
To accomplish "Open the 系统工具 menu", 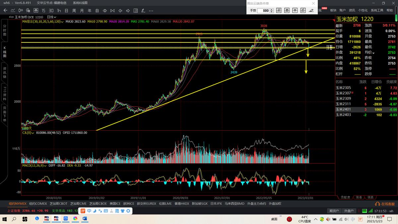I will (x=377, y=10).
